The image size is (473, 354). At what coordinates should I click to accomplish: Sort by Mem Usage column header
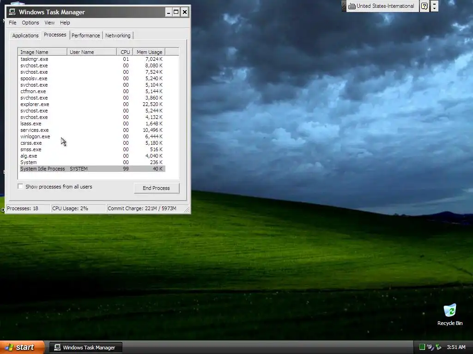point(149,52)
